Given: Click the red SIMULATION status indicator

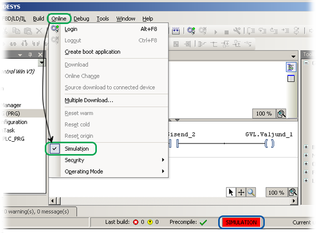Looking at the screenshot, I should pos(241,223).
